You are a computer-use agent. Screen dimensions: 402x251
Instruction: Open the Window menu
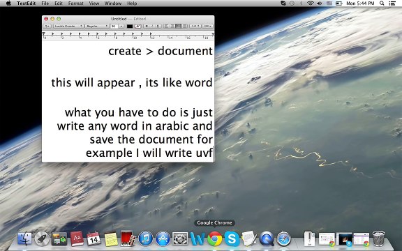(x=113, y=3)
